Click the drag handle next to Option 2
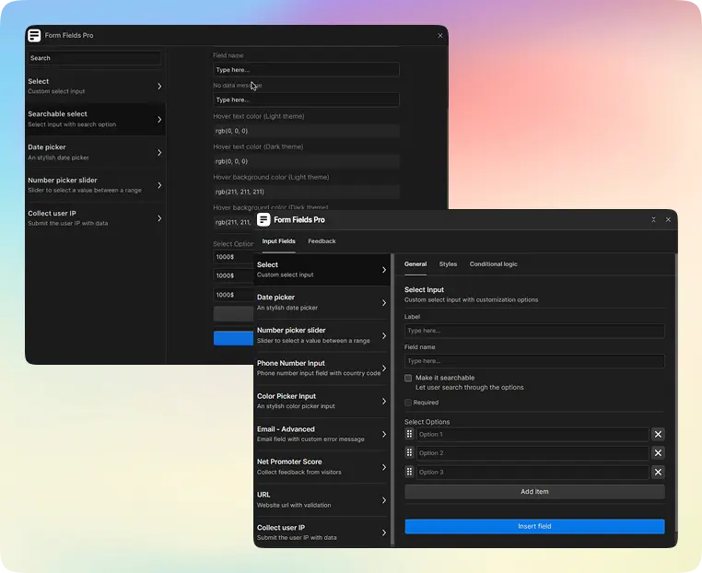The height and width of the screenshot is (573, 702). point(410,453)
